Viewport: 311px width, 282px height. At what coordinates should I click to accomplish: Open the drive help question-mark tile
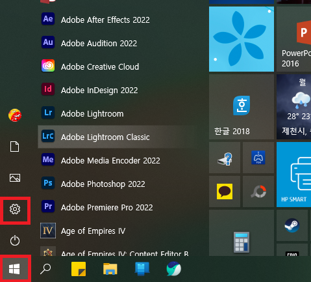pos(225,158)
